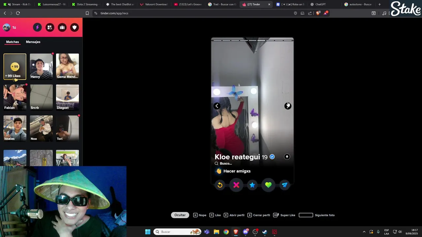This screenshot has height=237, width=422.
Task: Click the Super Like shortcut hint
Action: [284, 215]
